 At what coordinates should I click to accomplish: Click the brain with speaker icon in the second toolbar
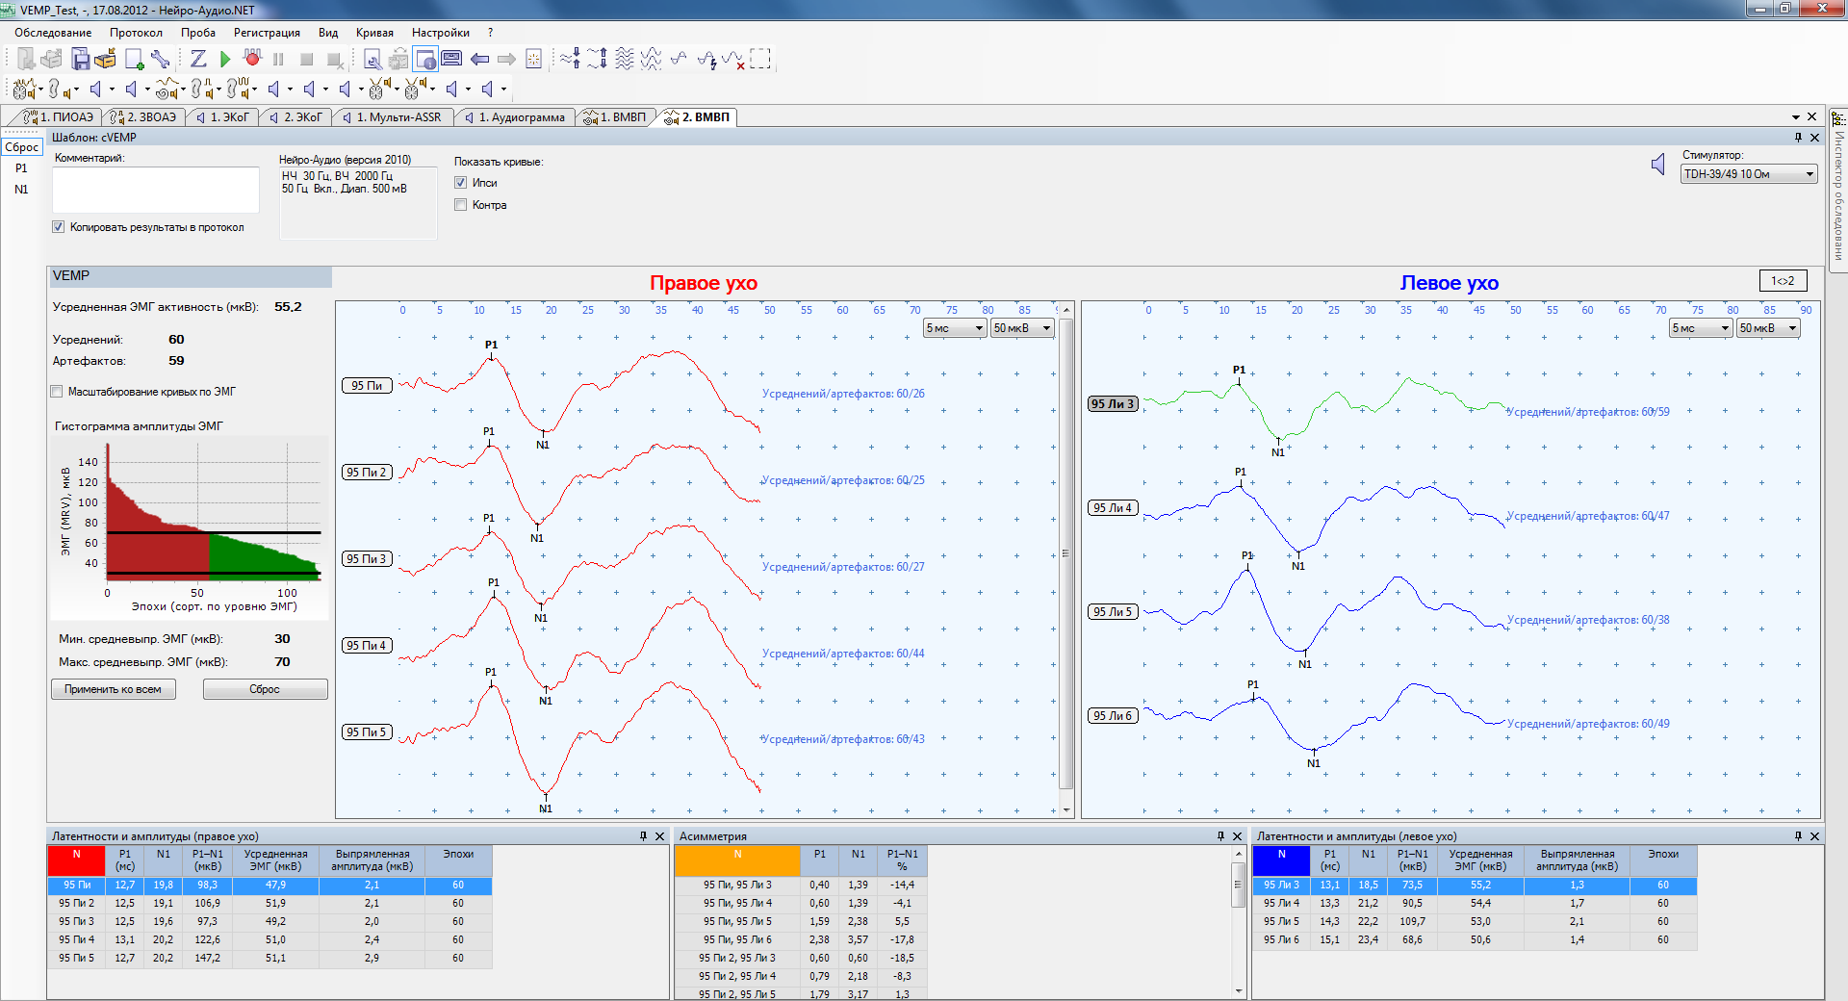pos(24,90)
